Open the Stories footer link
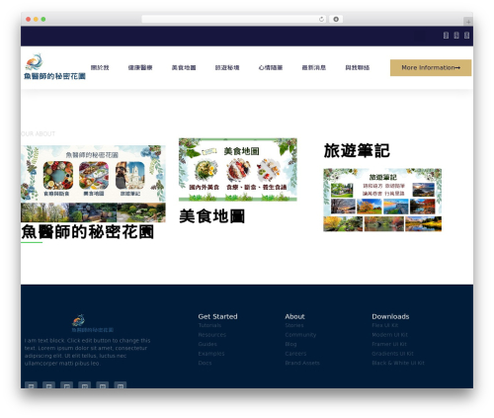The width and height of the screenshot is (494, 418). tap(294, 325)
